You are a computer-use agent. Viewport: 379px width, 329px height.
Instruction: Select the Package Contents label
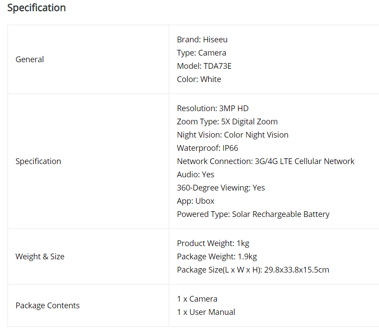tap(47, 306)
